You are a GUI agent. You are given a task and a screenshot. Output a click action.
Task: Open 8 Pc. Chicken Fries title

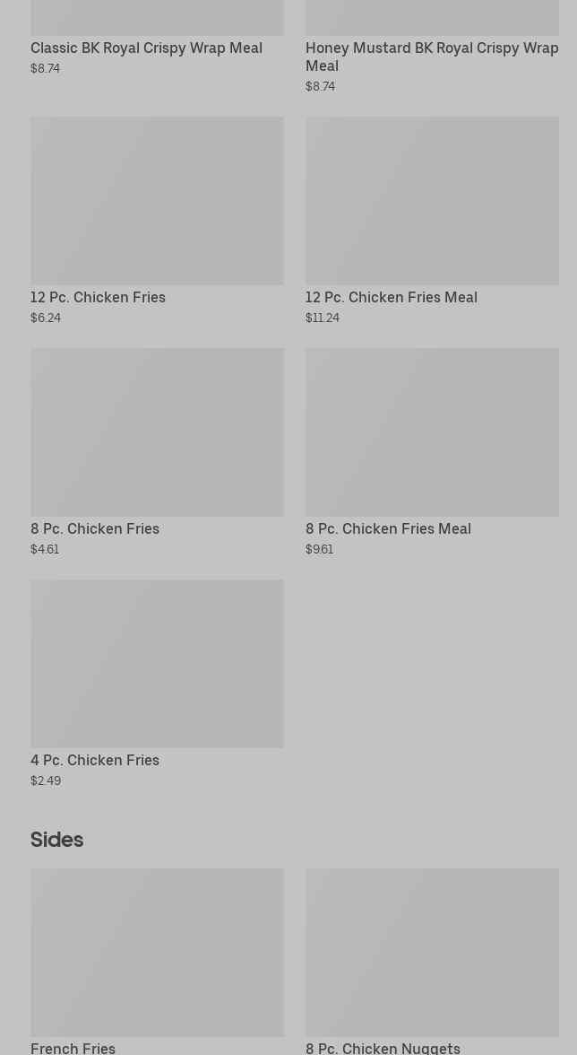click(x=95, y=529)
